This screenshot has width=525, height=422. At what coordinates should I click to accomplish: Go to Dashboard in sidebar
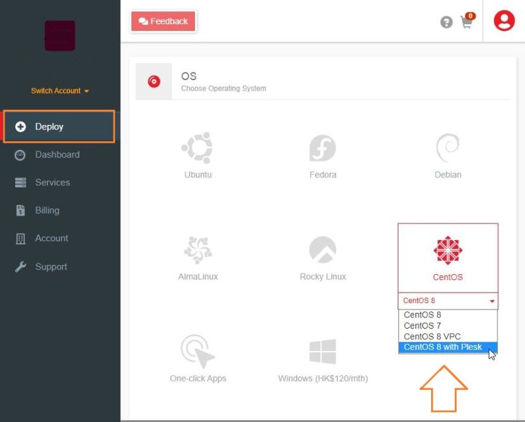(57, 154)
